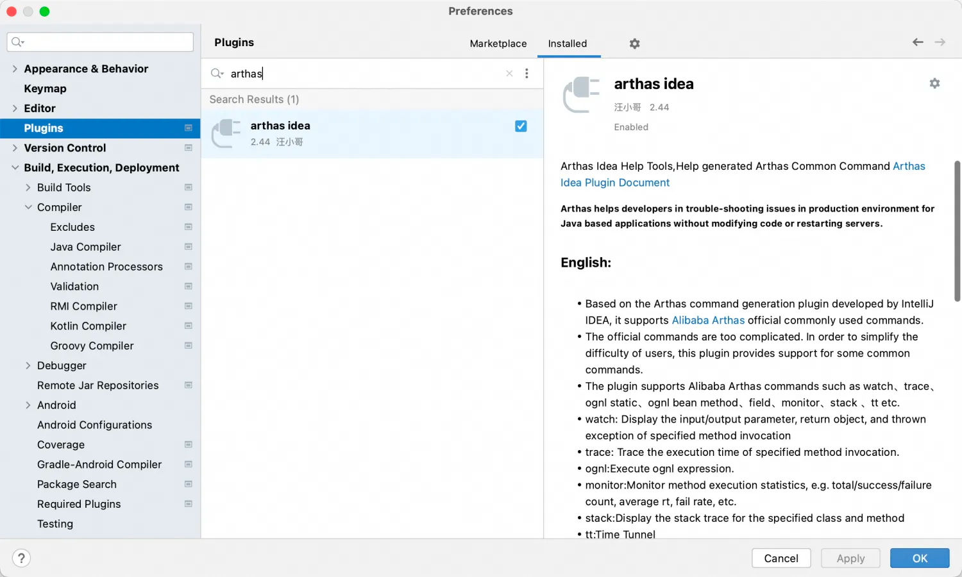Screen dimensions: 962x577
Task: Click the project-level icon beside Required Plugins
Action: click(x=189, y=505)
